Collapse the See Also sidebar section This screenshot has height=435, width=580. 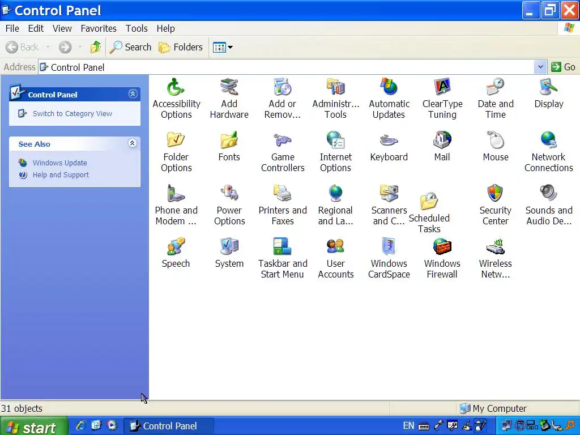pos(133,143)
